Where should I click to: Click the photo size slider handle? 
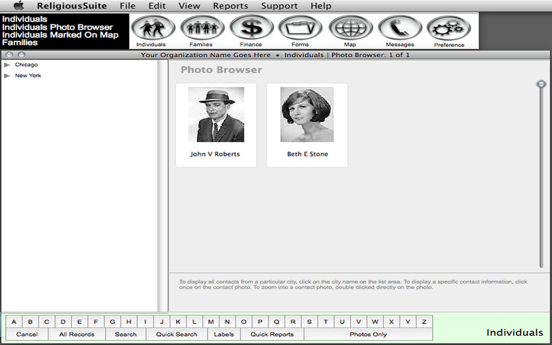(x=541, y=84)
